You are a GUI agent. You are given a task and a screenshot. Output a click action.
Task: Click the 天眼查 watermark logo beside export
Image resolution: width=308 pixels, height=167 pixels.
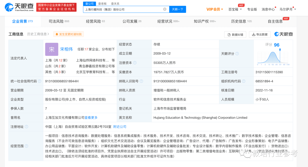pyautogui.click(x=283, y=34)
